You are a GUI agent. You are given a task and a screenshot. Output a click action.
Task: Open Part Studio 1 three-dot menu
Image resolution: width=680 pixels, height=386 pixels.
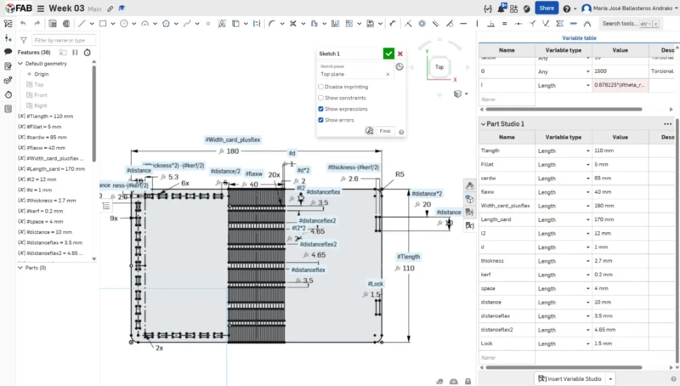point(667,124)
